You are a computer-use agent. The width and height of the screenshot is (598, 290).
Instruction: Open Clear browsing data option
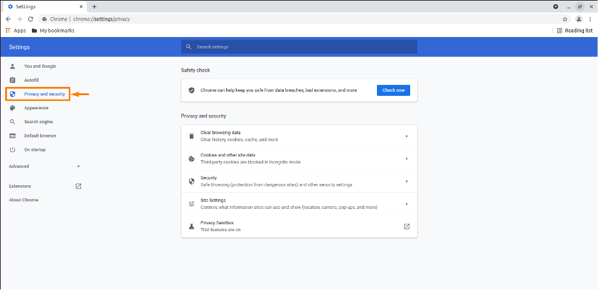[x=299, y=136]
